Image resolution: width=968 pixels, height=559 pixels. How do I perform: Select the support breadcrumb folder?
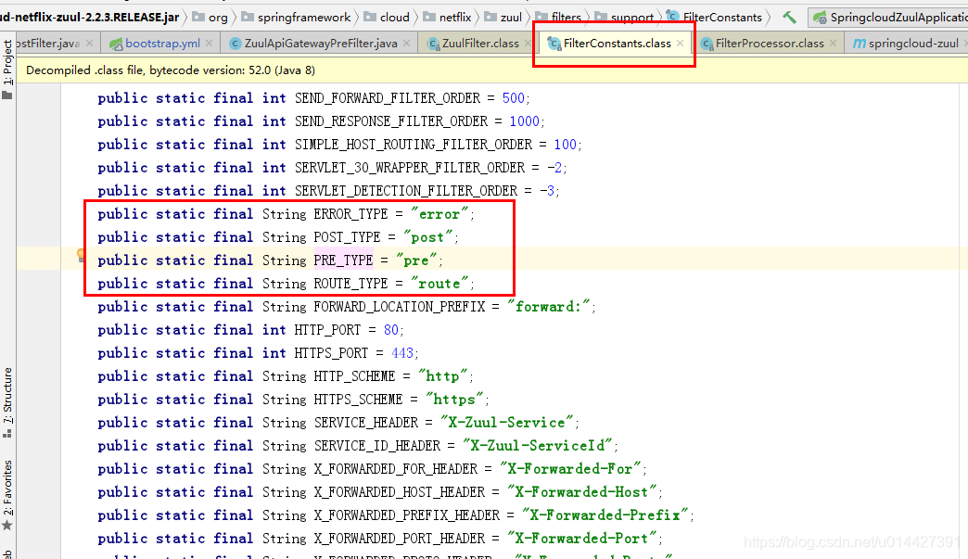pyautogui.click(x=623, y=18)
